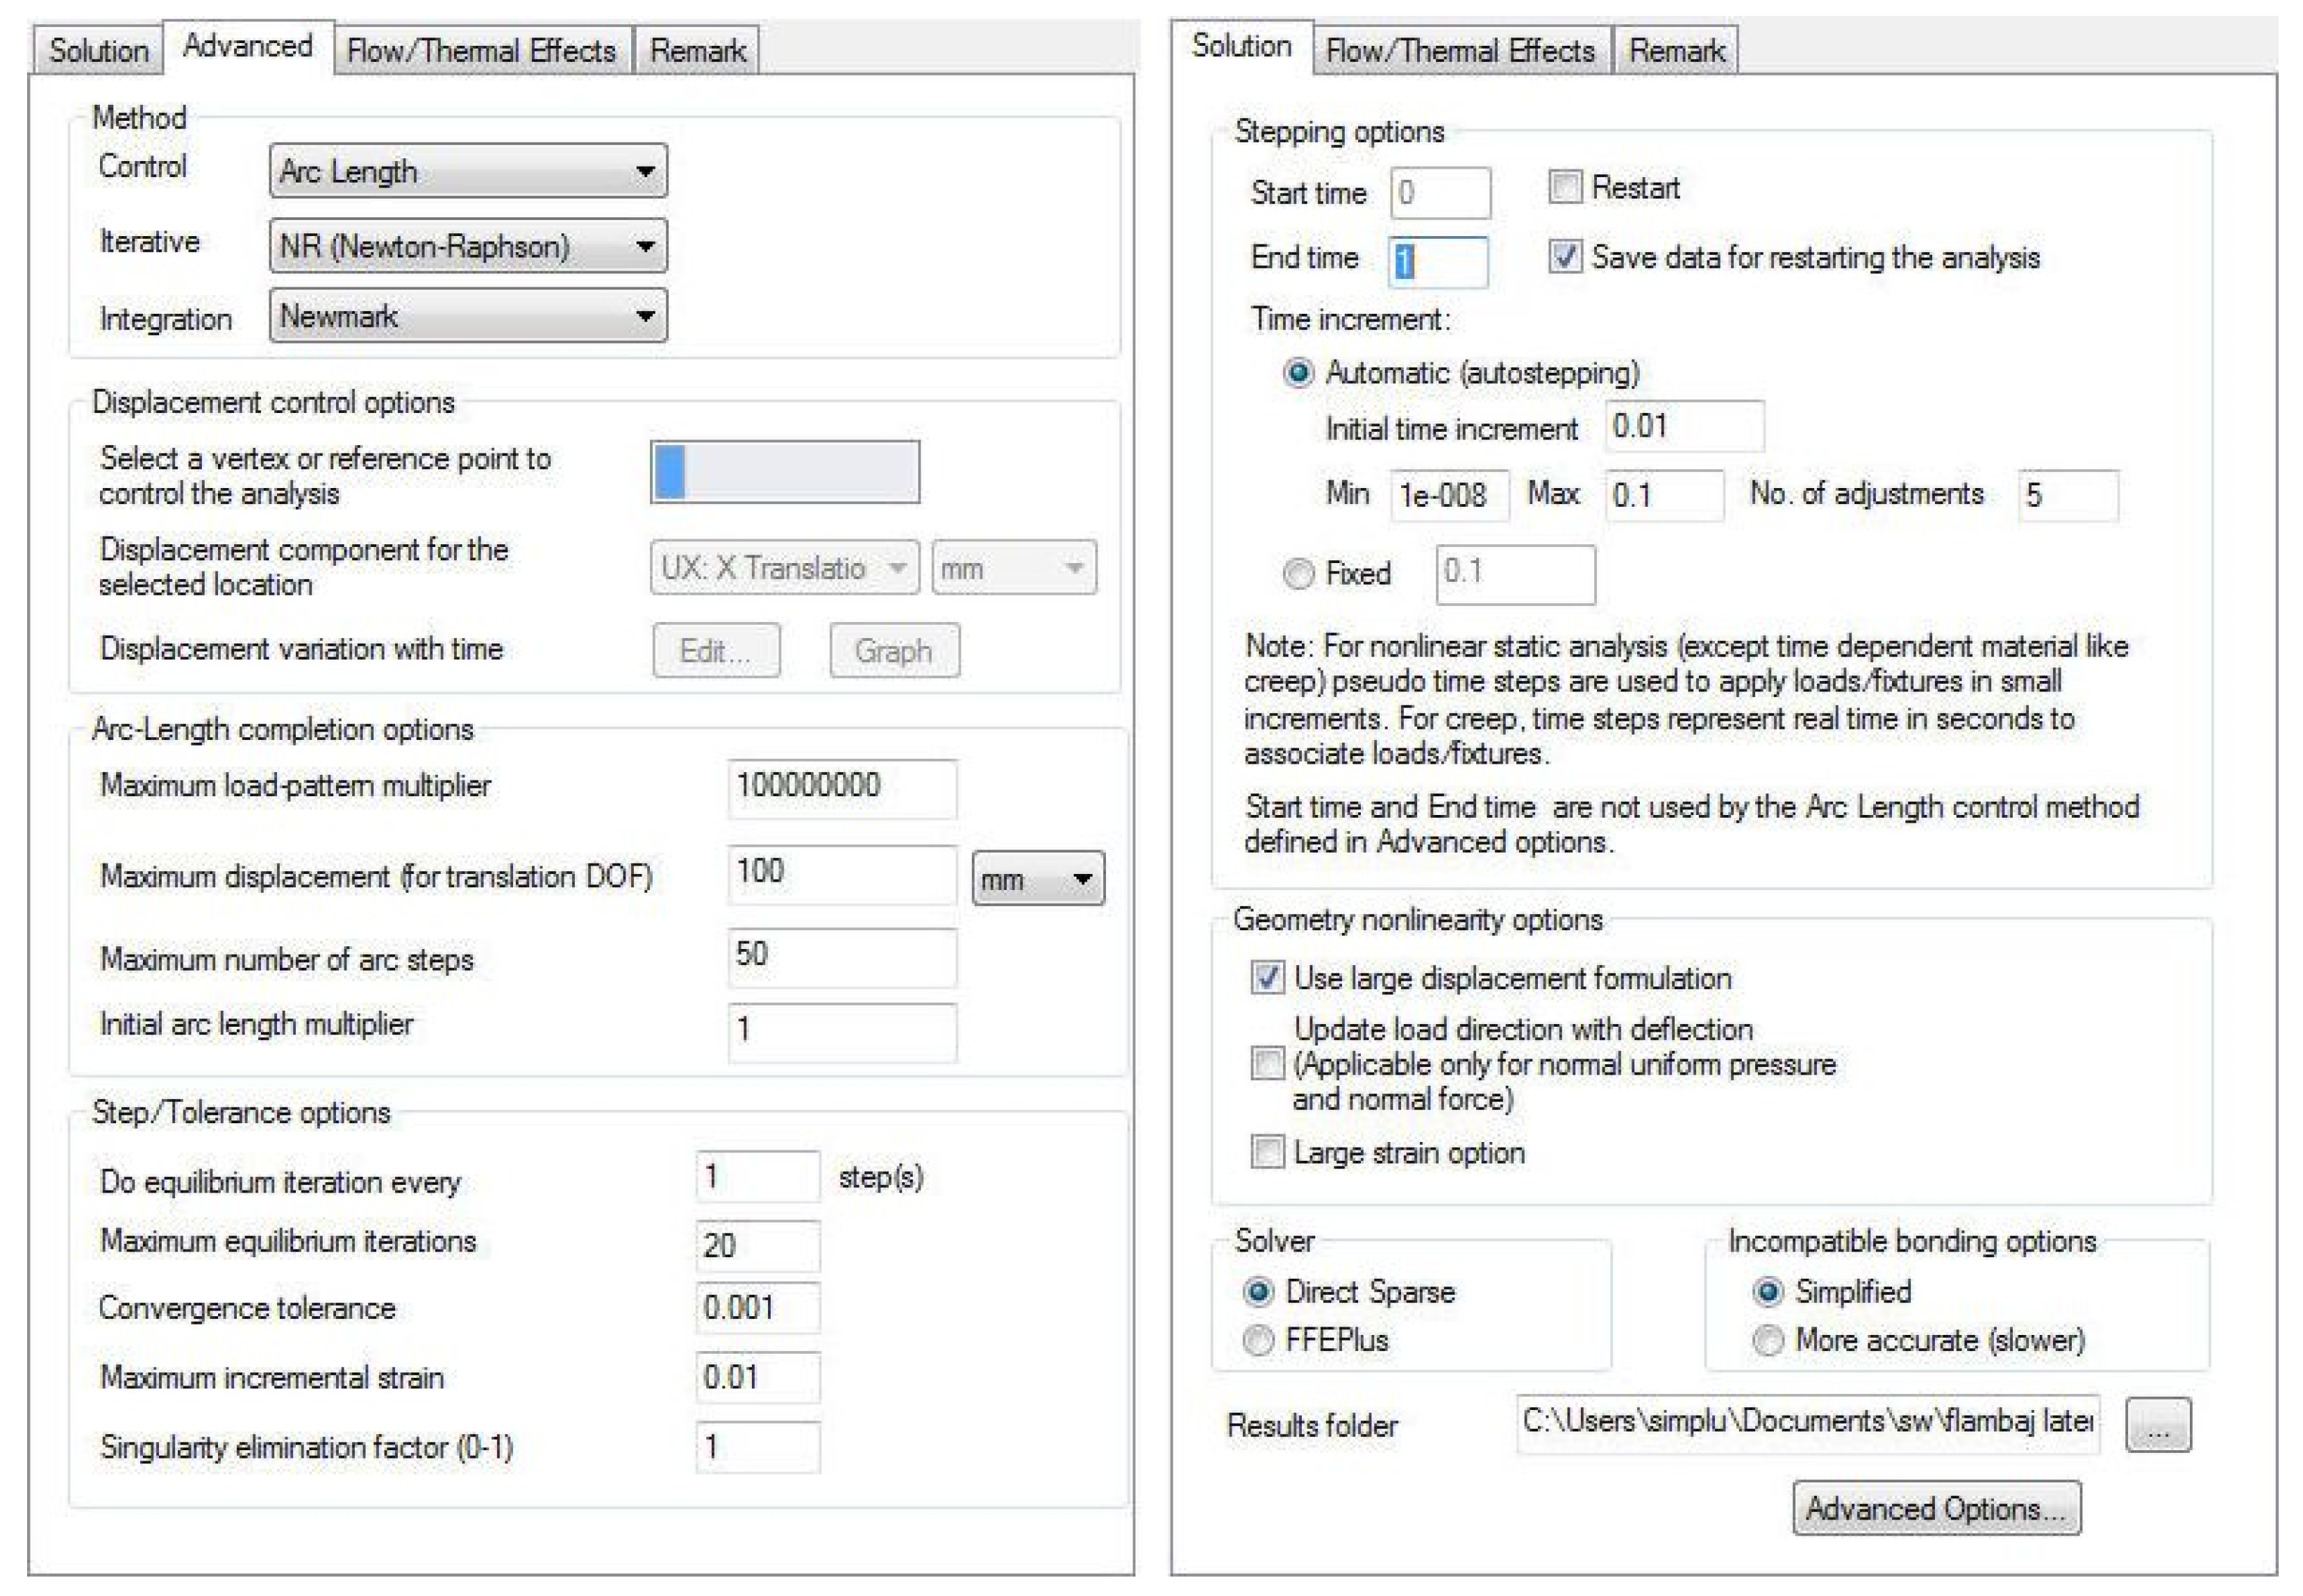Select More accurate (slower) bonding
The width and height of the screenshot is (2303, 1596).
(1768, 1339)
